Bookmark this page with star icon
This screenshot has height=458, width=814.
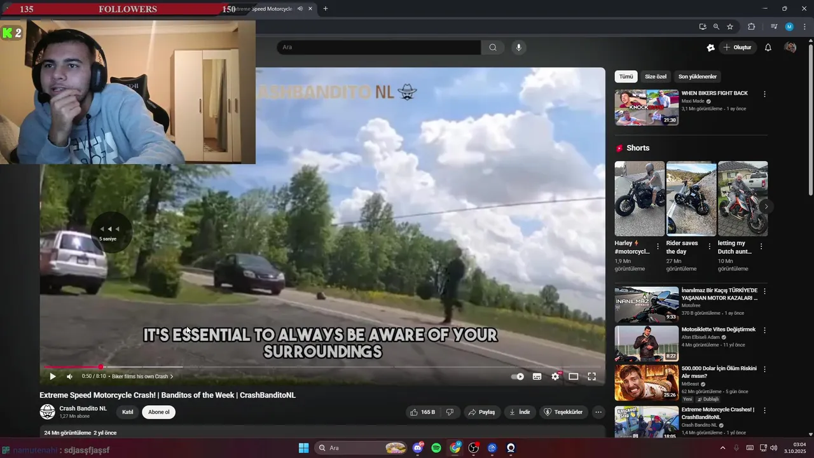coord(730,27)
